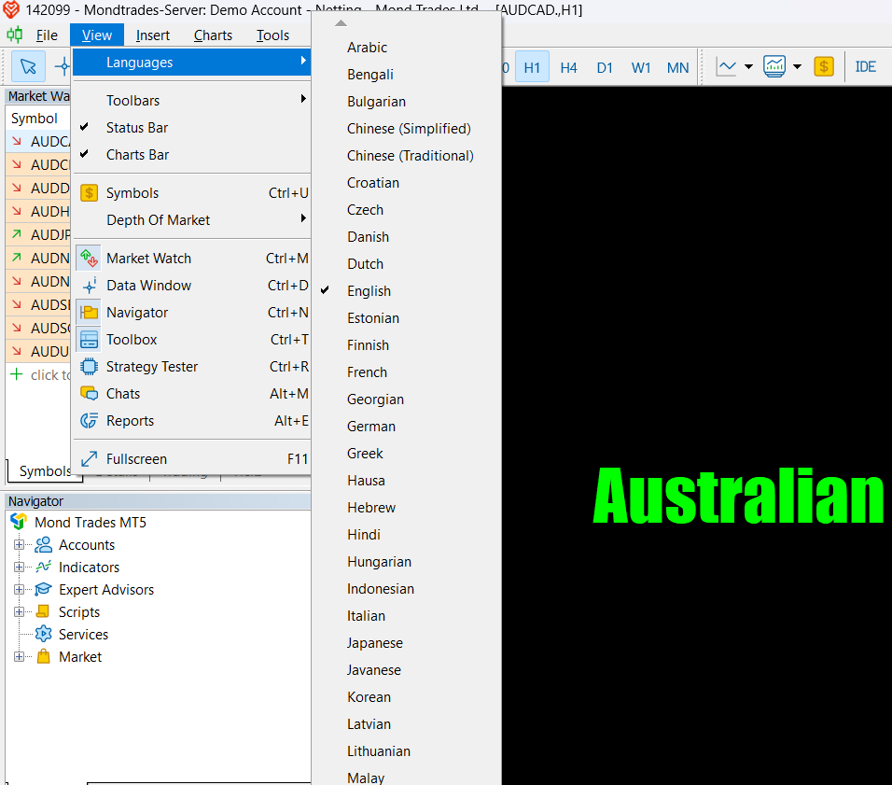The height and width of the screenshot is (785, 892).
Task: Toggle Market Watch panel visibility
Action: 148,259
